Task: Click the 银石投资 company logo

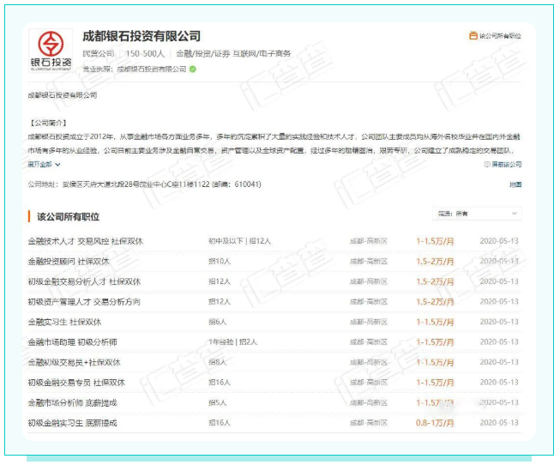Action: [51, 51]
